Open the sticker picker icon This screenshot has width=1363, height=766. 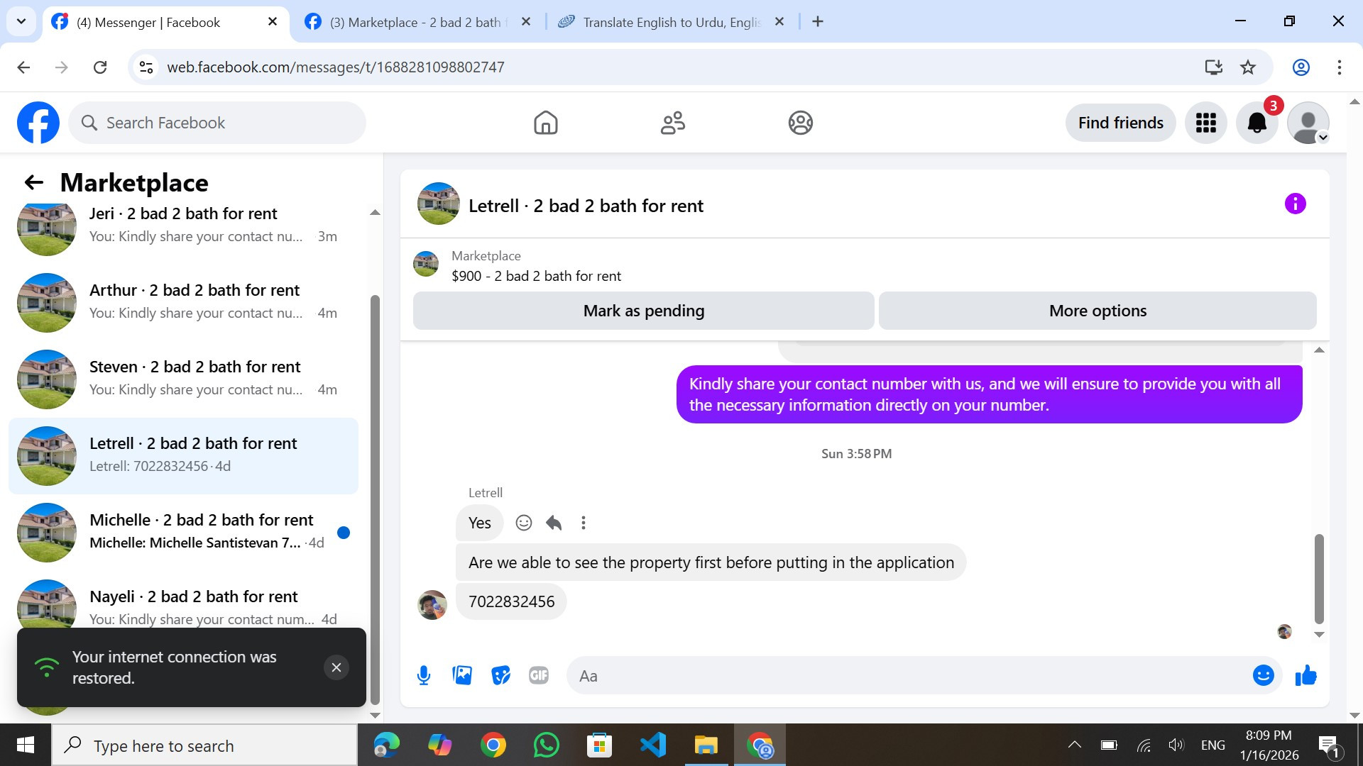500,675
